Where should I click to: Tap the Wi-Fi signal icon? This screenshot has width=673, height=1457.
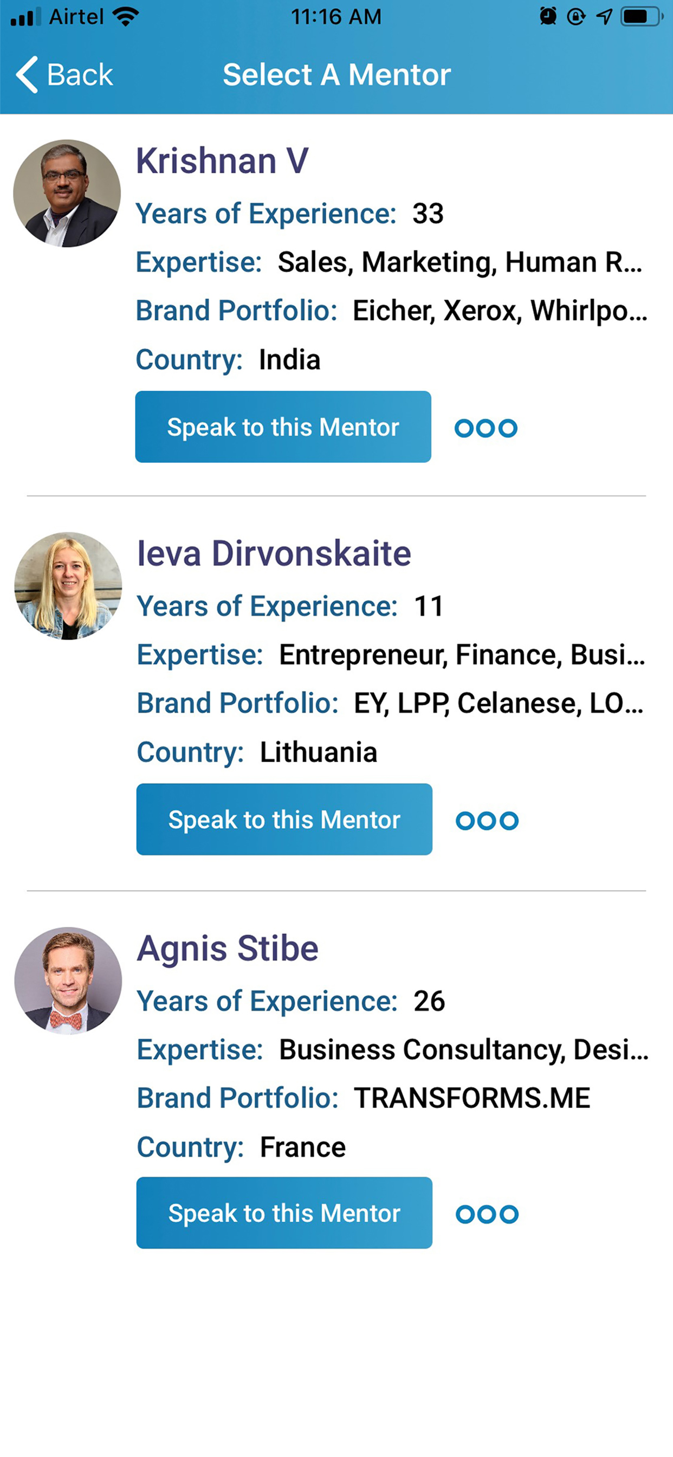[126, 16]
